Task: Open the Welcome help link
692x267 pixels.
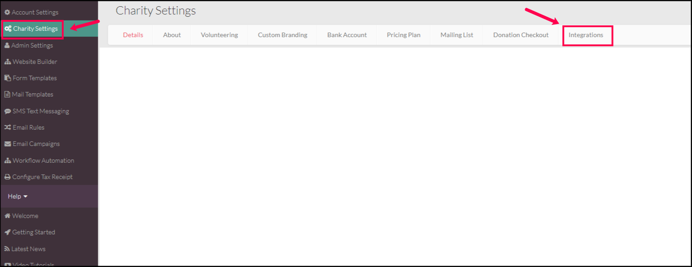Action: tap(25, 216)
